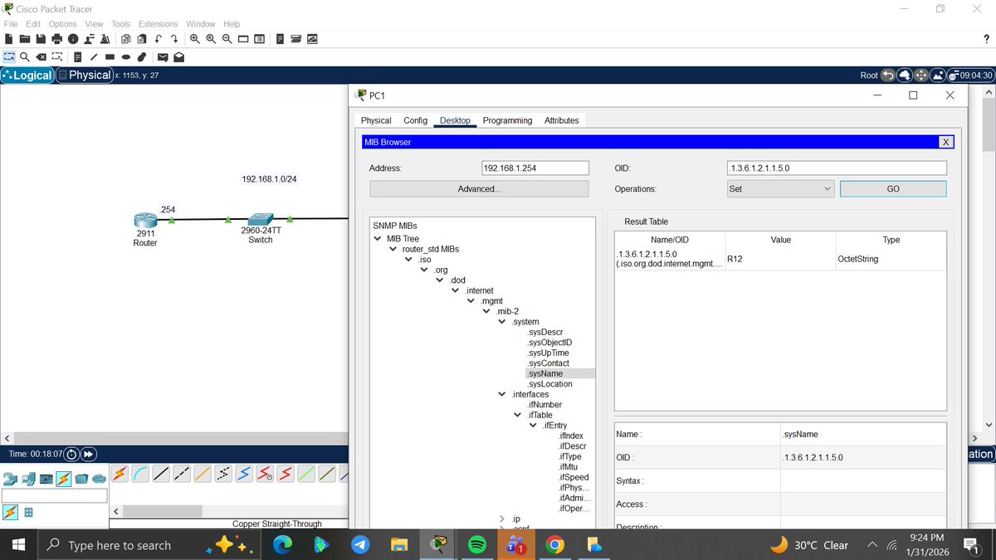Collapse the .mgmt tree node
996x560 pixels.
click(x=471, y=301)
